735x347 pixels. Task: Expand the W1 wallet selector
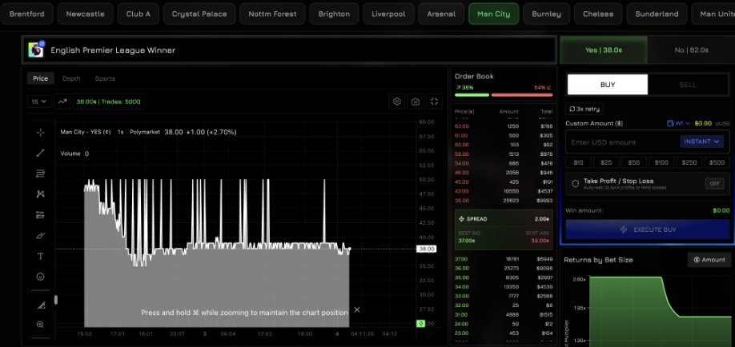point(678,123)
